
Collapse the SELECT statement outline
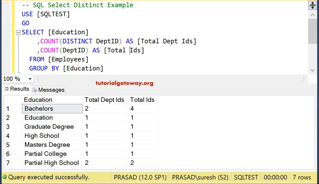tap(18, 32)
